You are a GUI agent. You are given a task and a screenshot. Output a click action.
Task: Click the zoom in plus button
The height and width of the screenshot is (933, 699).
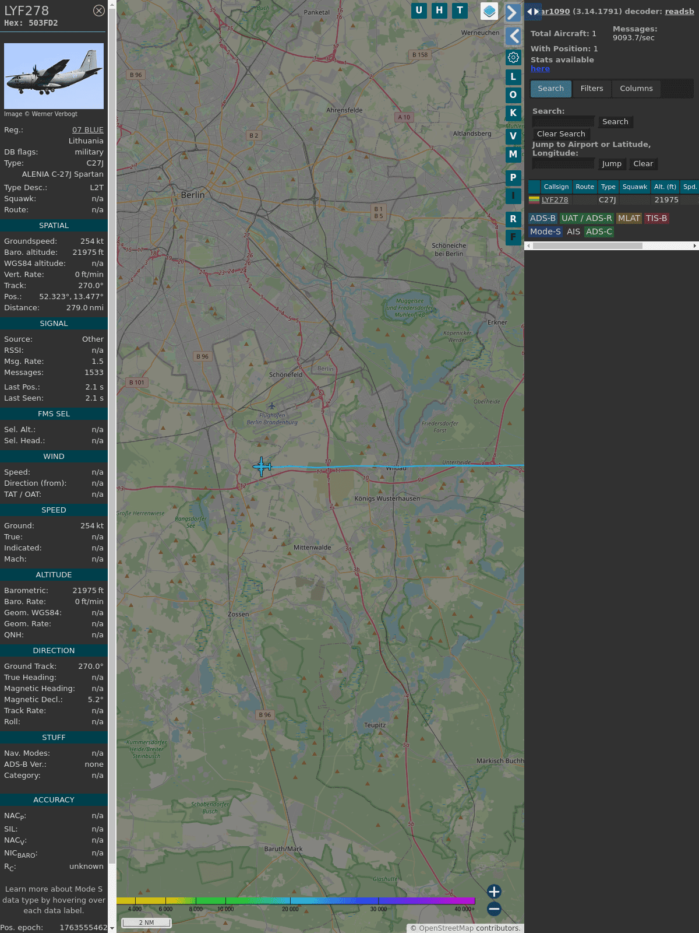coord(494,891)
